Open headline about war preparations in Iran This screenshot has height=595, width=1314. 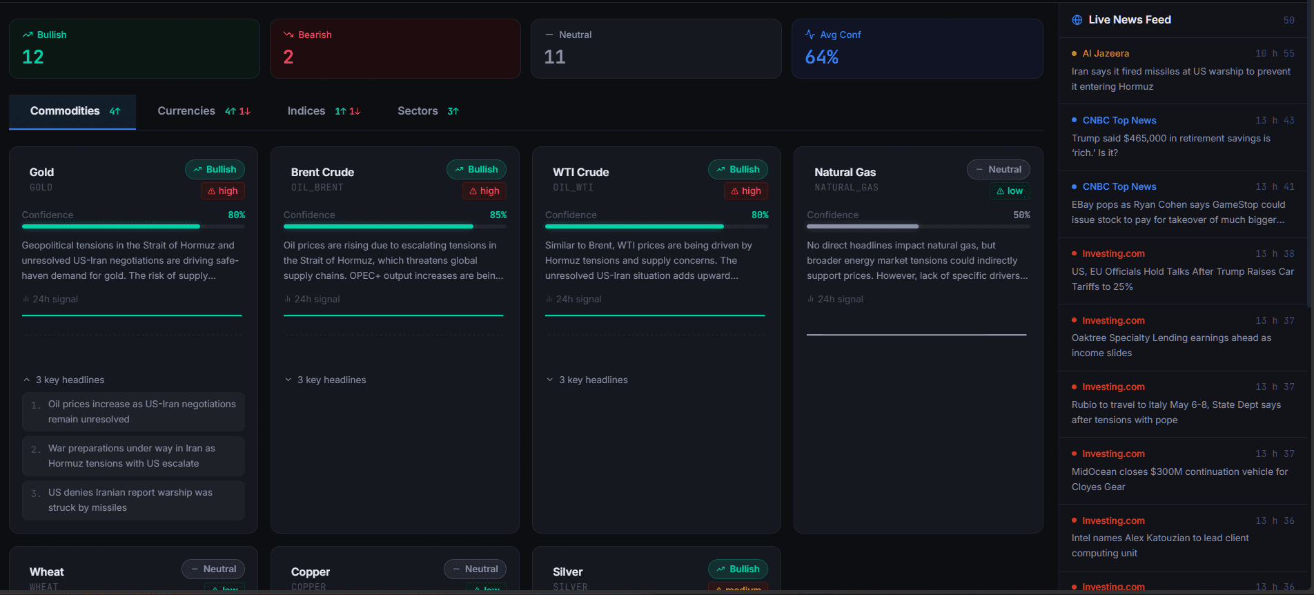[x=133, y=456]
